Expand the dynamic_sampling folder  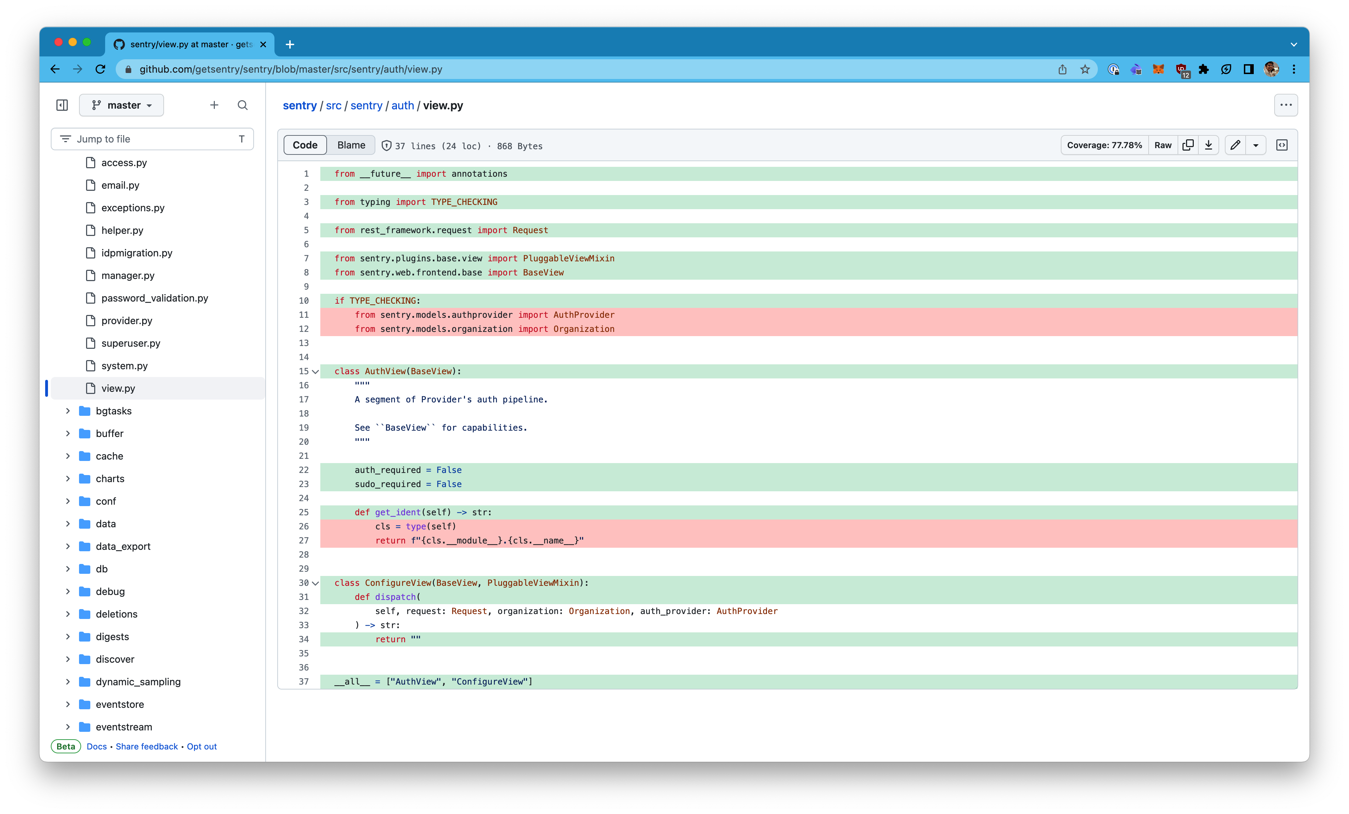pos(68,681)
